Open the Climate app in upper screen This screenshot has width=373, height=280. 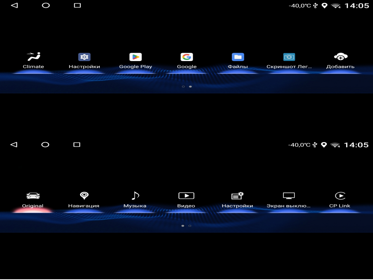point(33,57)
